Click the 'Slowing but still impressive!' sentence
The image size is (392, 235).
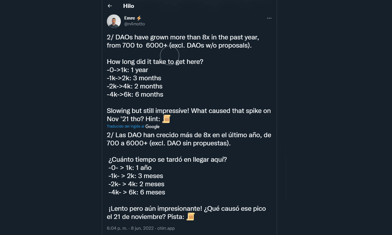148,111
